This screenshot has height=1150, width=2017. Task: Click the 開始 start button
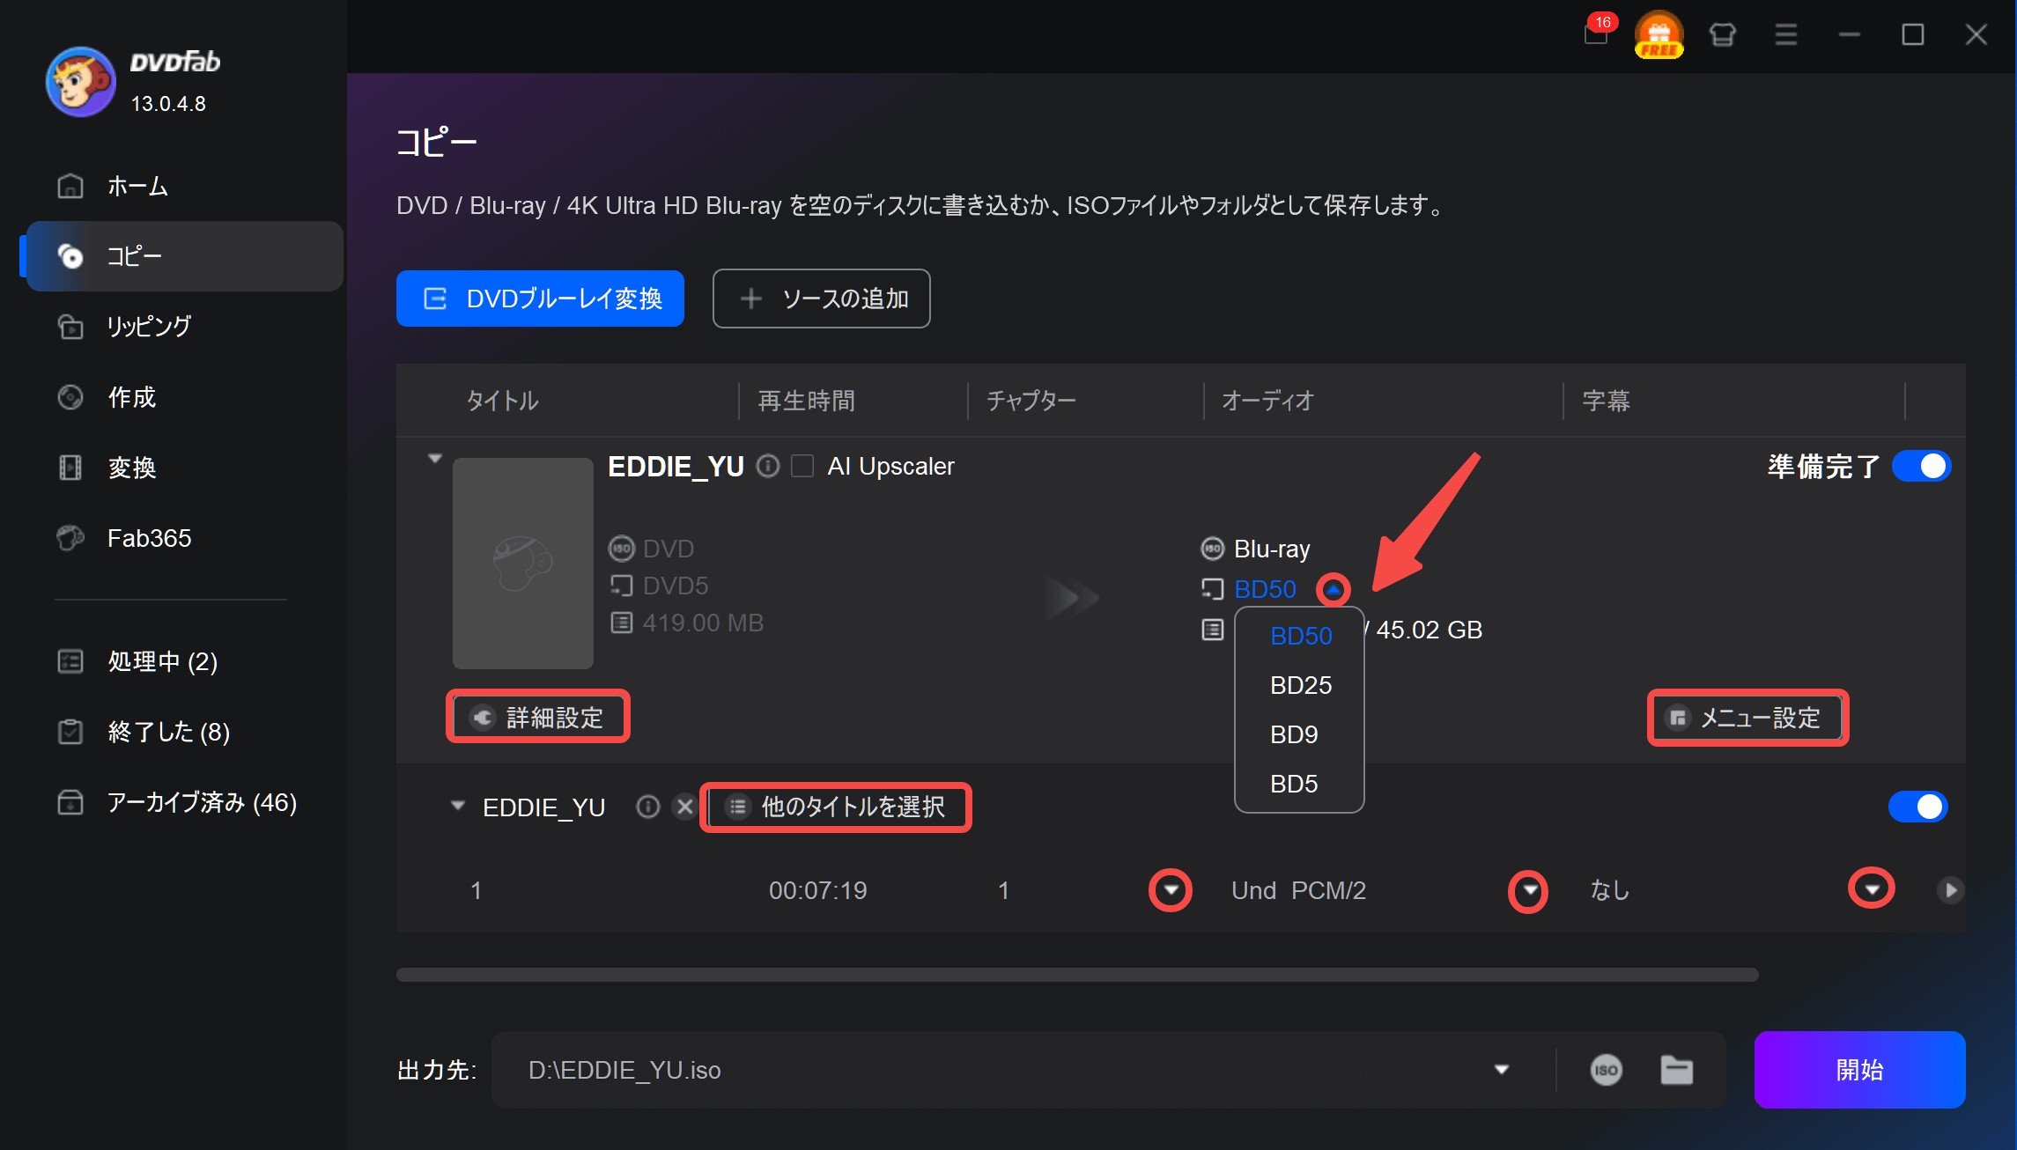tap(1859, 1070)
